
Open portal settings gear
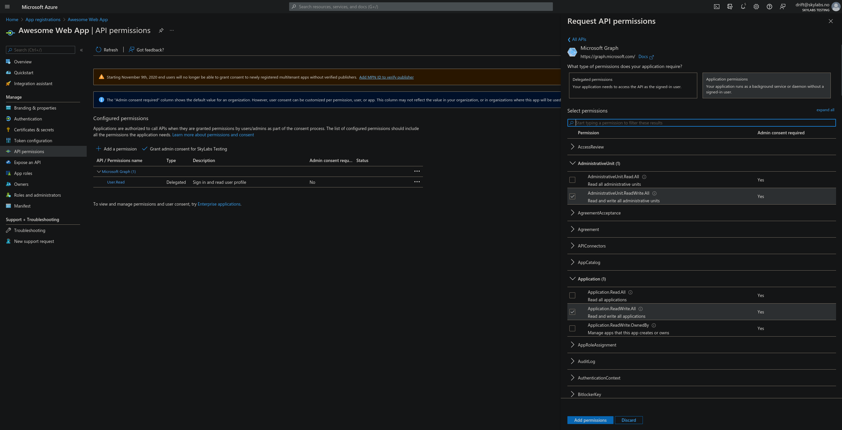(756, 7)
